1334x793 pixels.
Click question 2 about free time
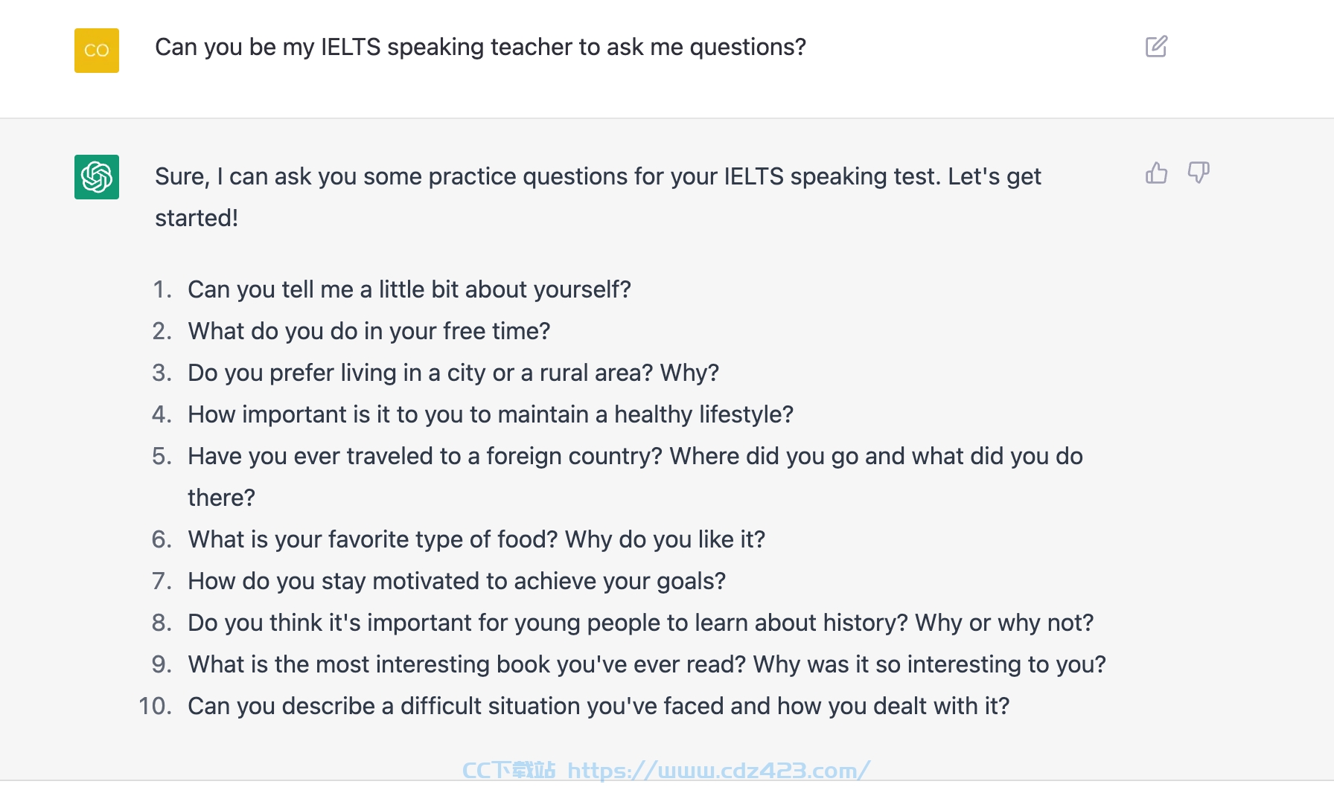pos(369,331)
